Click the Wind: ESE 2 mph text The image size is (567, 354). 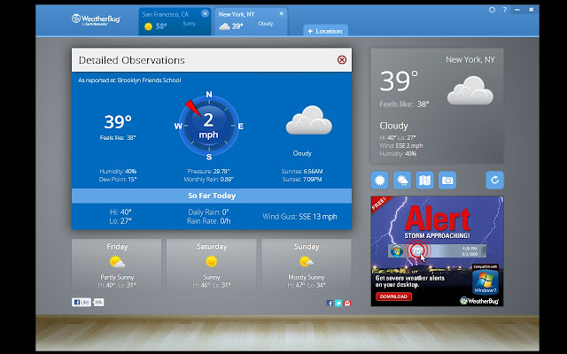pos(401,145)
